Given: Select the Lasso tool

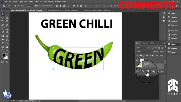Looking at the screenshot, I should tap(3, 18).
